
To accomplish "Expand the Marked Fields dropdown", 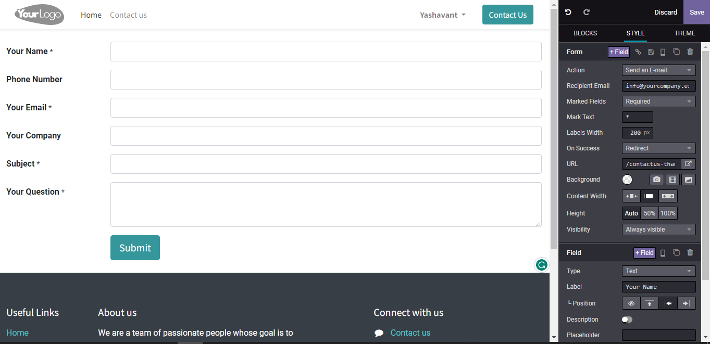I will pos(658,101).
